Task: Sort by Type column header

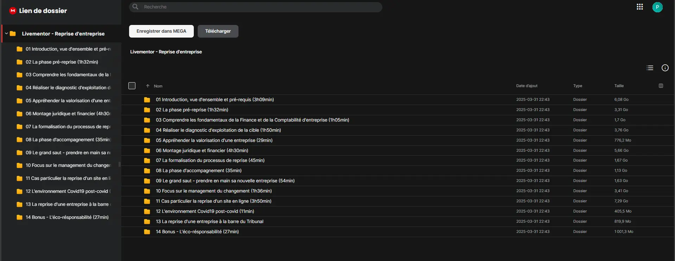Action: point(578,86)
